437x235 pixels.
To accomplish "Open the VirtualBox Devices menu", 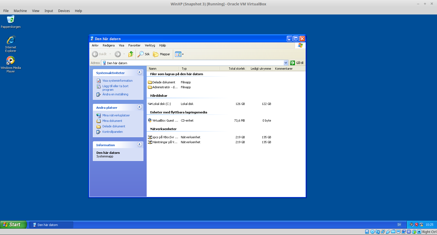I will [x=64, y=11].
